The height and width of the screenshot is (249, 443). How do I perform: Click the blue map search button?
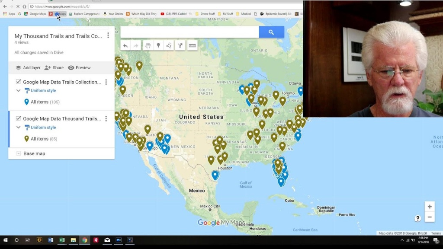(271, 32)
